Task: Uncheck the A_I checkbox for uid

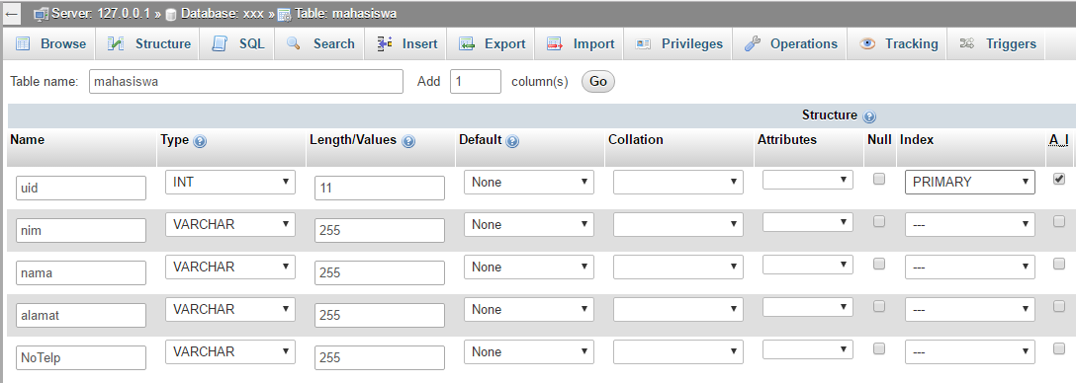Action: [1059, 179]
